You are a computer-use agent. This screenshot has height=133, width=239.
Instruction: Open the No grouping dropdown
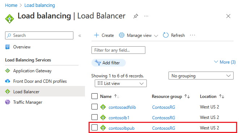pyautogui.click(x=201, y=76)
